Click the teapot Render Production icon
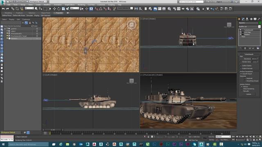Image resolution: width=262 pixels, height=147 pixels. point(183,9)
